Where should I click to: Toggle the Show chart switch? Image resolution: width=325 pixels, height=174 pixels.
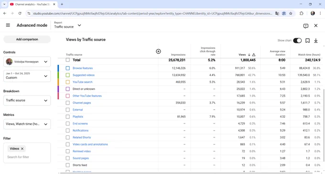[297, 41]
